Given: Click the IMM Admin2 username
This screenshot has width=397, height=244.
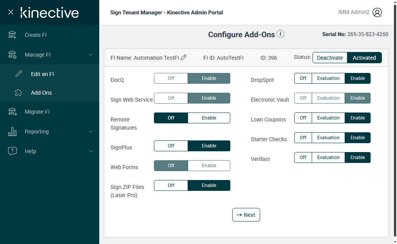Looking at the screenshot, I should (354, 12).
